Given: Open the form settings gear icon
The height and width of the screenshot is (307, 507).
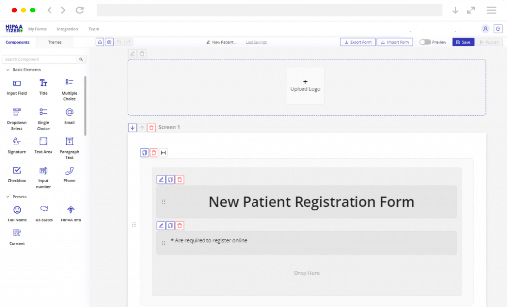Looking at the screenshot, I should [x=109, y=42].
